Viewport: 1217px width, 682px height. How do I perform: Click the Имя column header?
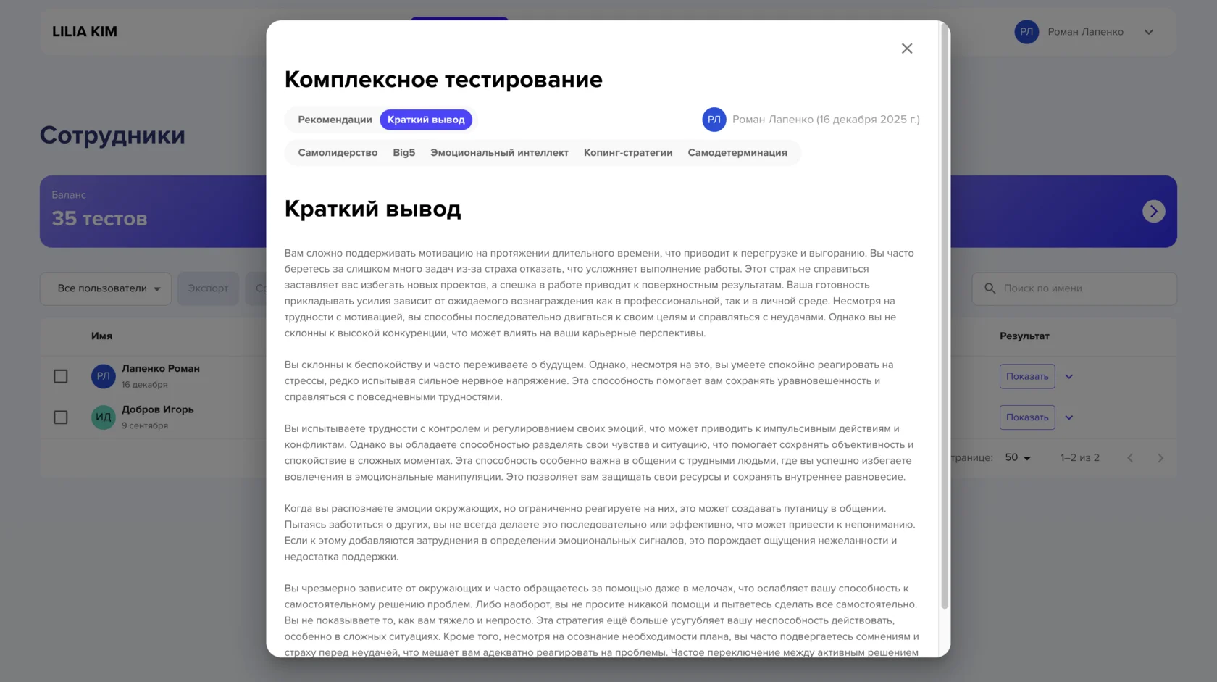point(101,336)
